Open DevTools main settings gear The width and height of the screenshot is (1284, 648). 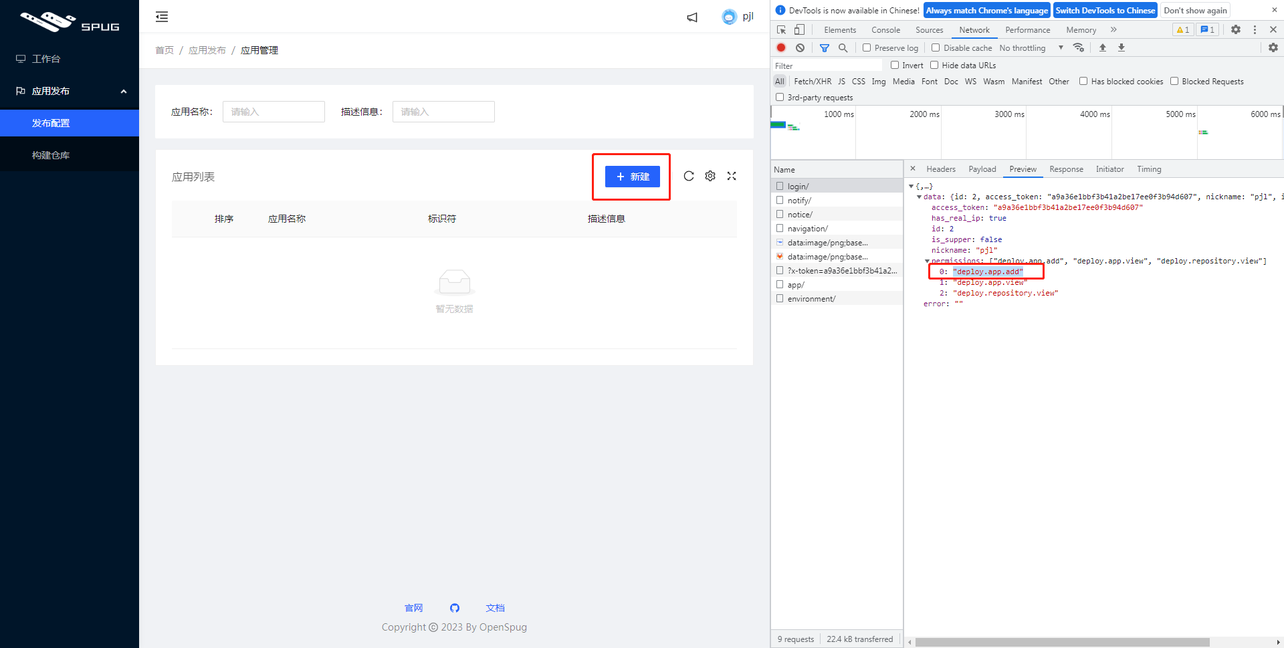click(x=1236, y=29)
